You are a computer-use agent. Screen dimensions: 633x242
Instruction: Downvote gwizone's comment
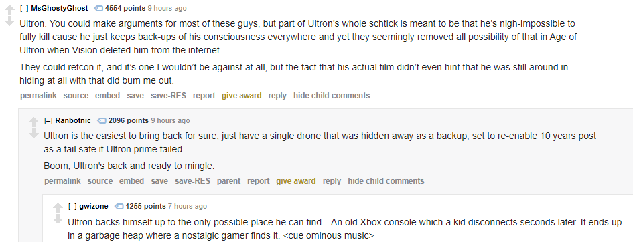click(x=58, y=219)
